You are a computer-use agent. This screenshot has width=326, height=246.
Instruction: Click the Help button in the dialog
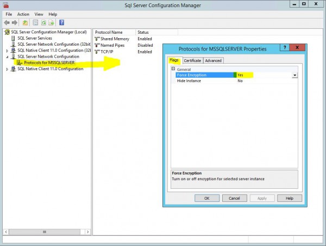[x=290, y=198]
